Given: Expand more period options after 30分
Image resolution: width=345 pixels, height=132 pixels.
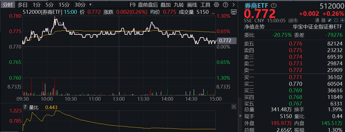Looking at the screenshot, I should tap(91, 5).
